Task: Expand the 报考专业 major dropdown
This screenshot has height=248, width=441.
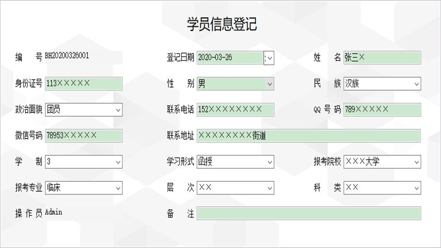Action: click(x=118, y=188)
